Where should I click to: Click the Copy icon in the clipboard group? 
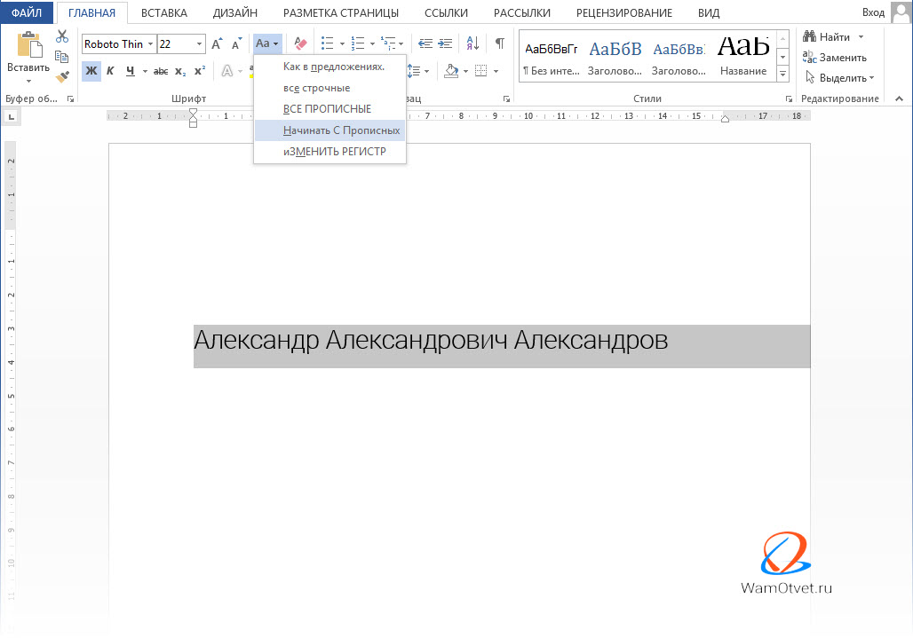(61, 57)
